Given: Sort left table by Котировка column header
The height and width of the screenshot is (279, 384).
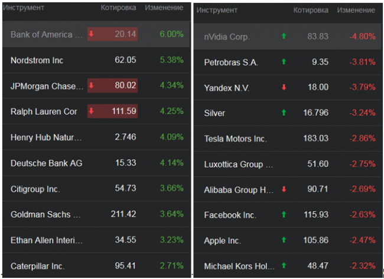Looking at the screenshot, I should 118,8.
